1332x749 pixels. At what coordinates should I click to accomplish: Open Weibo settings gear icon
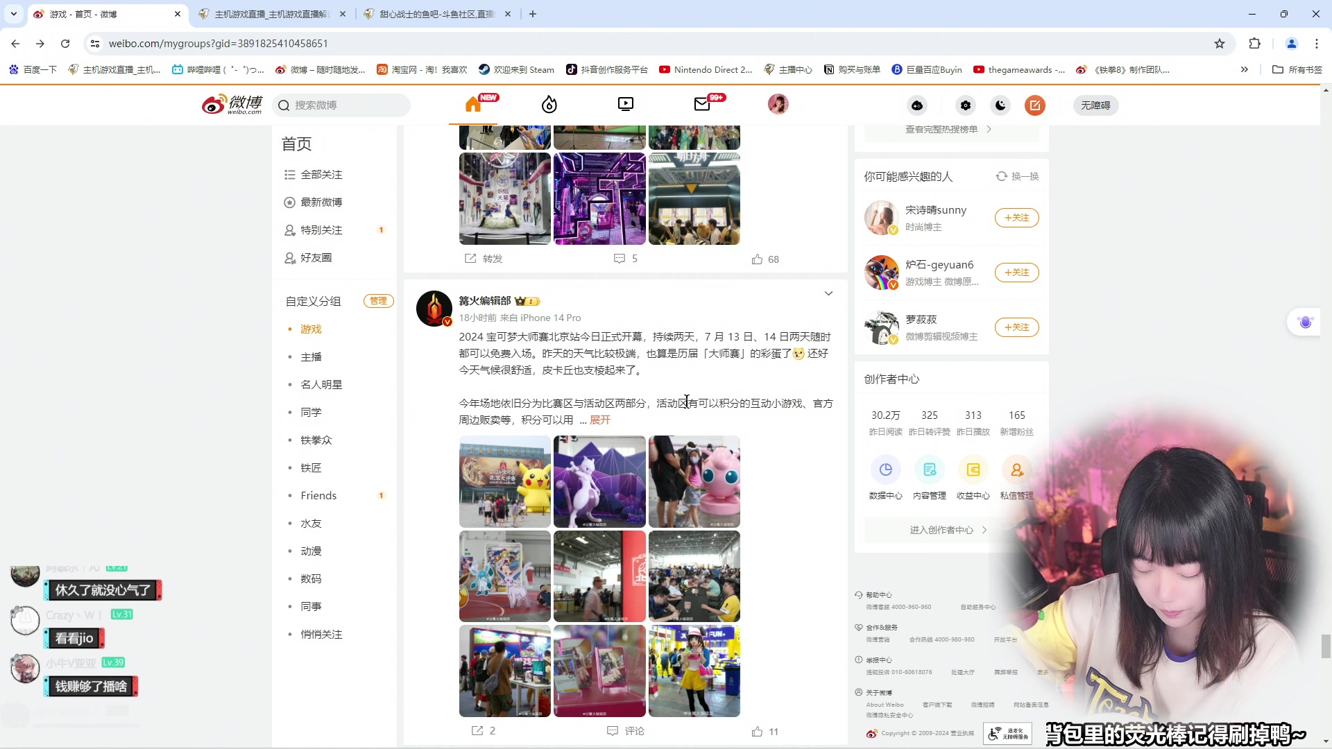tap(966, 105)
